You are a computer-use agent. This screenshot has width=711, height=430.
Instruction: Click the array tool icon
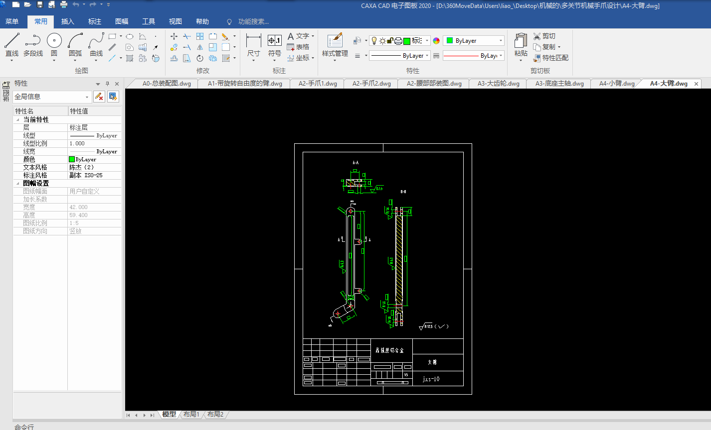point(199,36)
